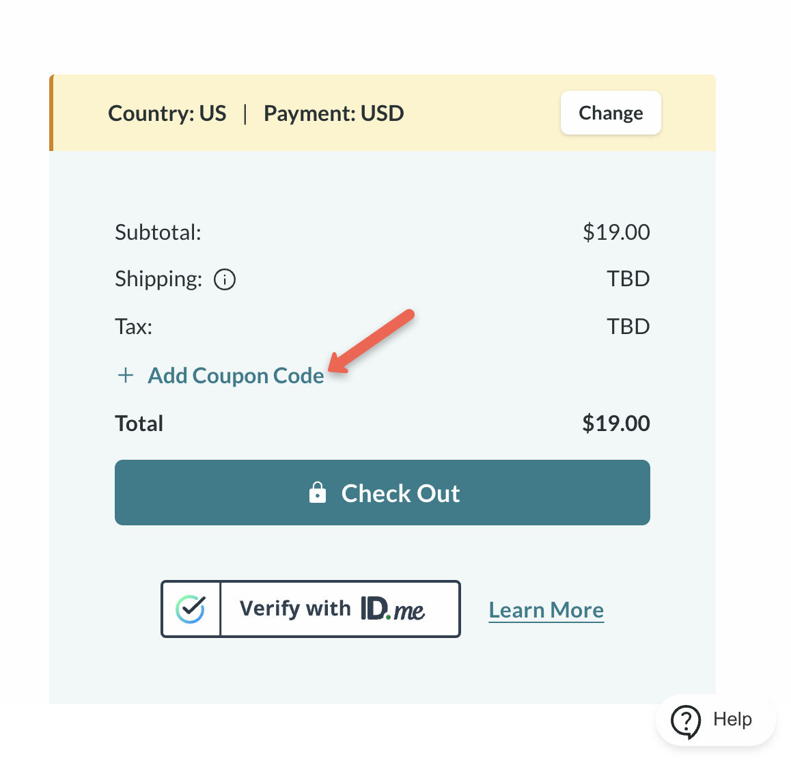
Task: Click the Country: US label
Action: click(x=167, y=113)
